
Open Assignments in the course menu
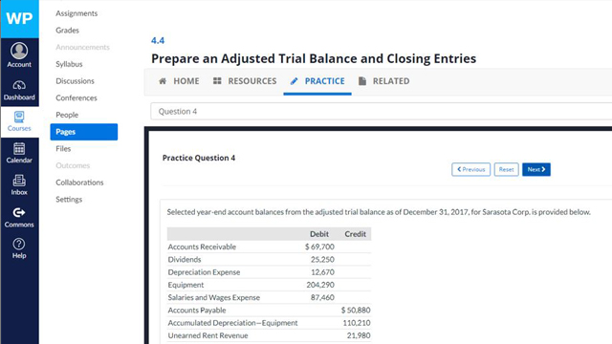[76, 13]
